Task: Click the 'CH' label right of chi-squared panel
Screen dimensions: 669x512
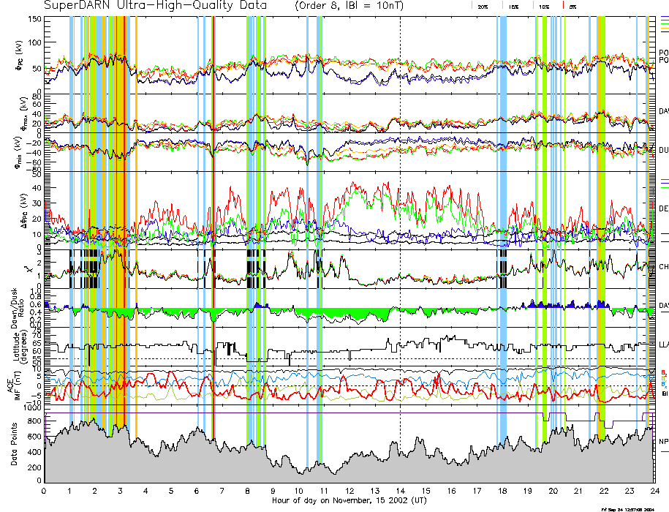Action: point(664,267)
